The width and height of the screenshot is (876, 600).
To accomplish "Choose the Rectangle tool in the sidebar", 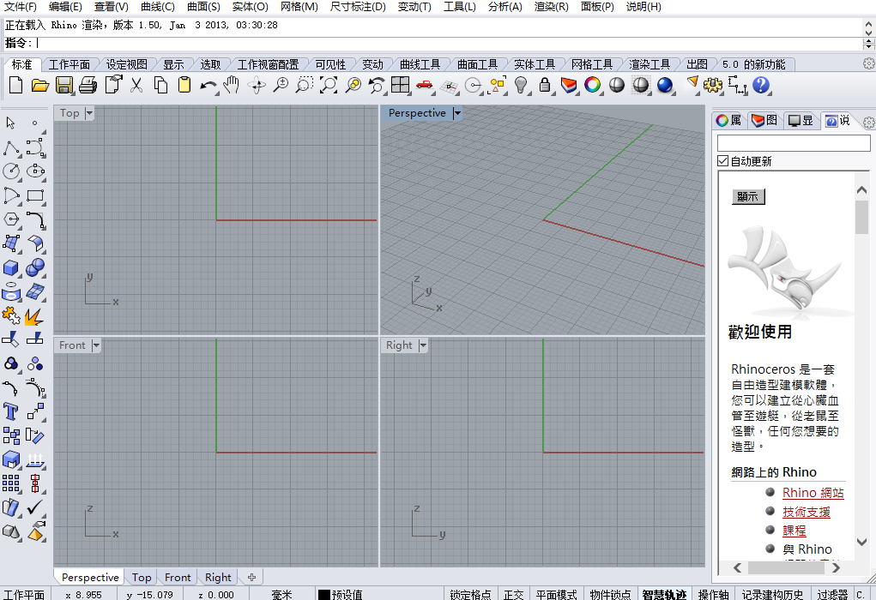I will click(x=35, y=195).
